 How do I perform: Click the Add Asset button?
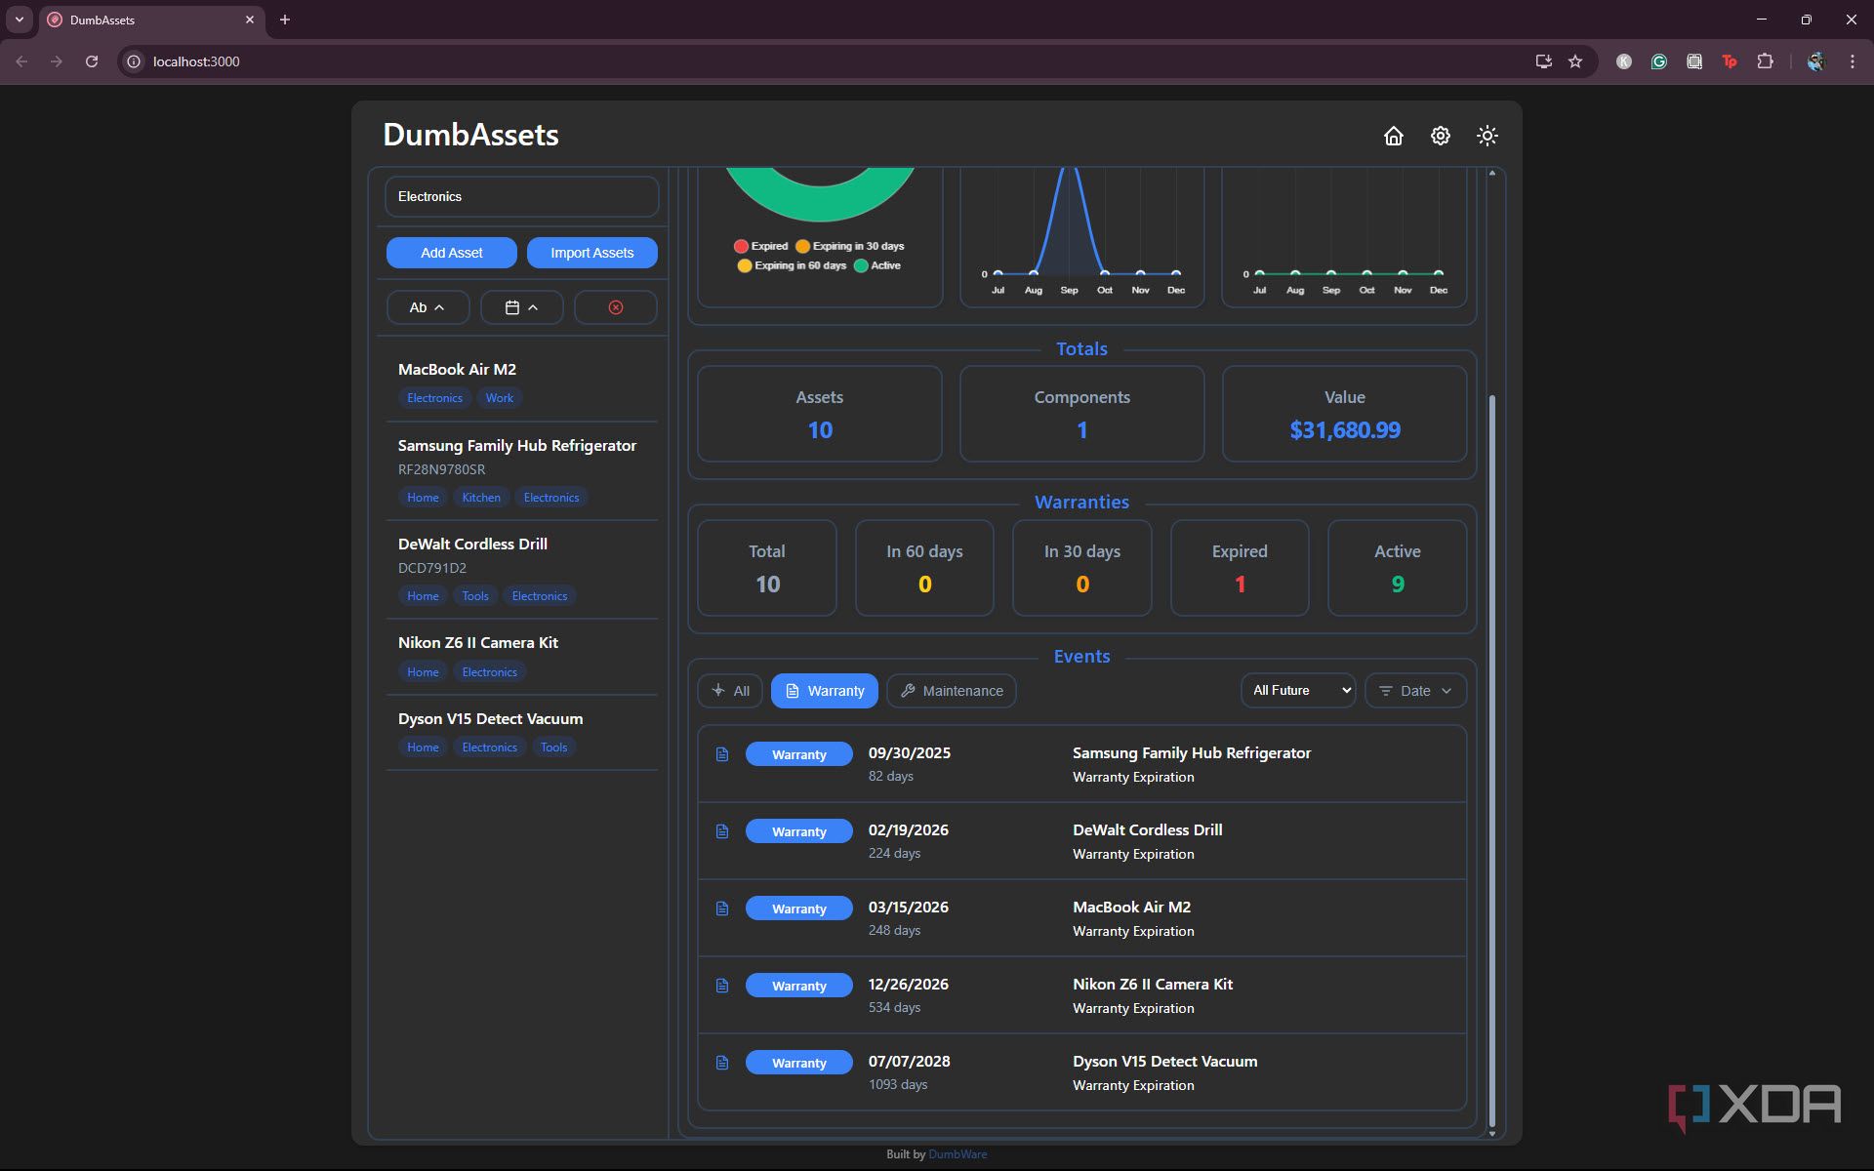coord(451,253)
